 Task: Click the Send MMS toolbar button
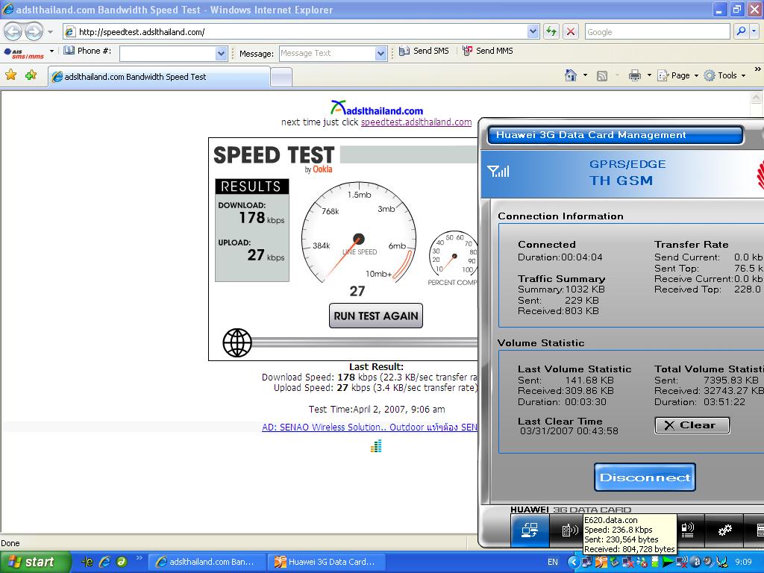coord(488,51)
